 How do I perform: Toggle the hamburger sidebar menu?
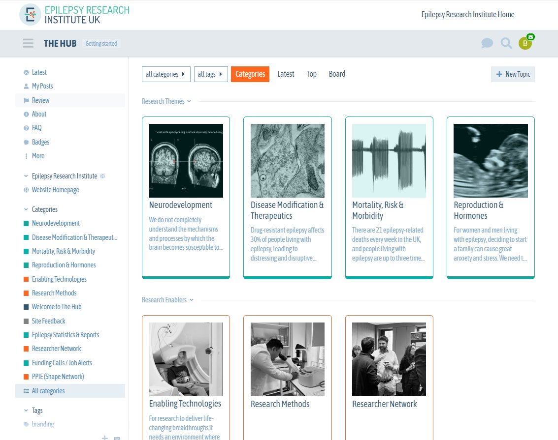[x=28, y=43]
